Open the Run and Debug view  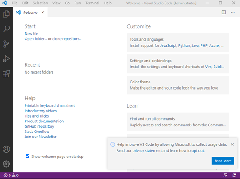[x=6, y=59]
